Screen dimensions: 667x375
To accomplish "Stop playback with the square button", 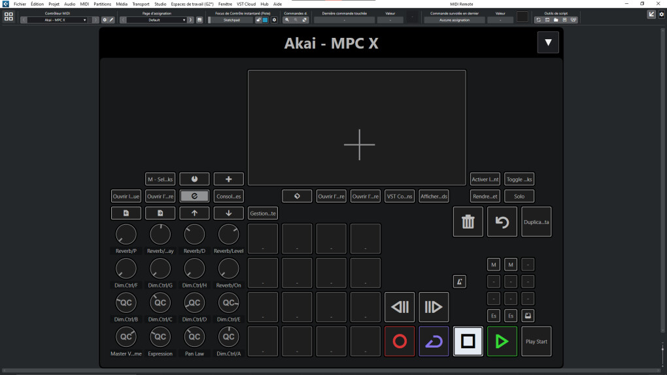I will (468, 341).
